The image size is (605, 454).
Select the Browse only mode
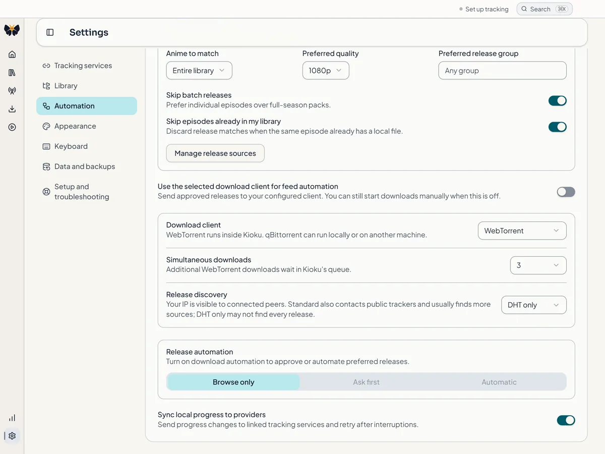[x=233, y=382]
